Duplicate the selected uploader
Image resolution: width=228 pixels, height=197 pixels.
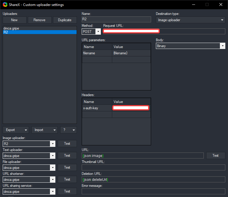(65, 20)
